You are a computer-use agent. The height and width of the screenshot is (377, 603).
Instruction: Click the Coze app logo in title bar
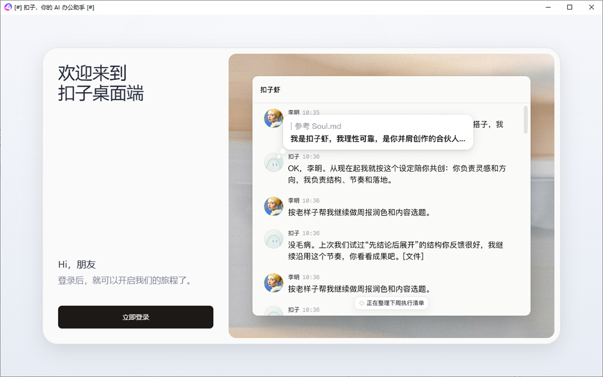(x=8, y=7)
